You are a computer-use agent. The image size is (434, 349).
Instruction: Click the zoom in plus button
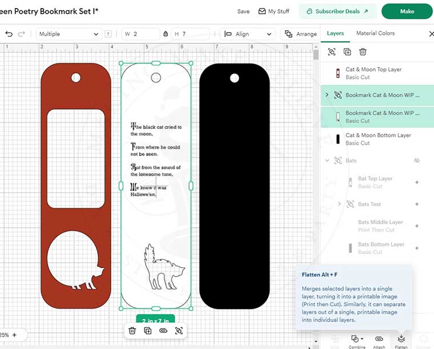pos(14,335)
